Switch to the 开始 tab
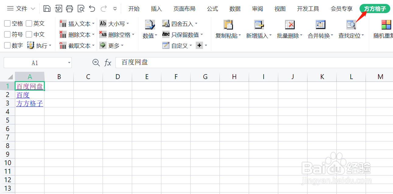The image size is (393, 194). coord(134,9)
